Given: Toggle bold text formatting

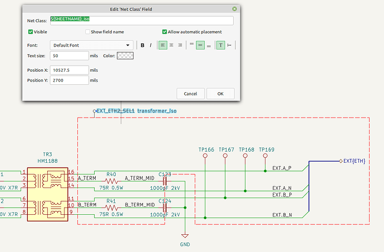Looking at the screenshot, I should [142, 45].
